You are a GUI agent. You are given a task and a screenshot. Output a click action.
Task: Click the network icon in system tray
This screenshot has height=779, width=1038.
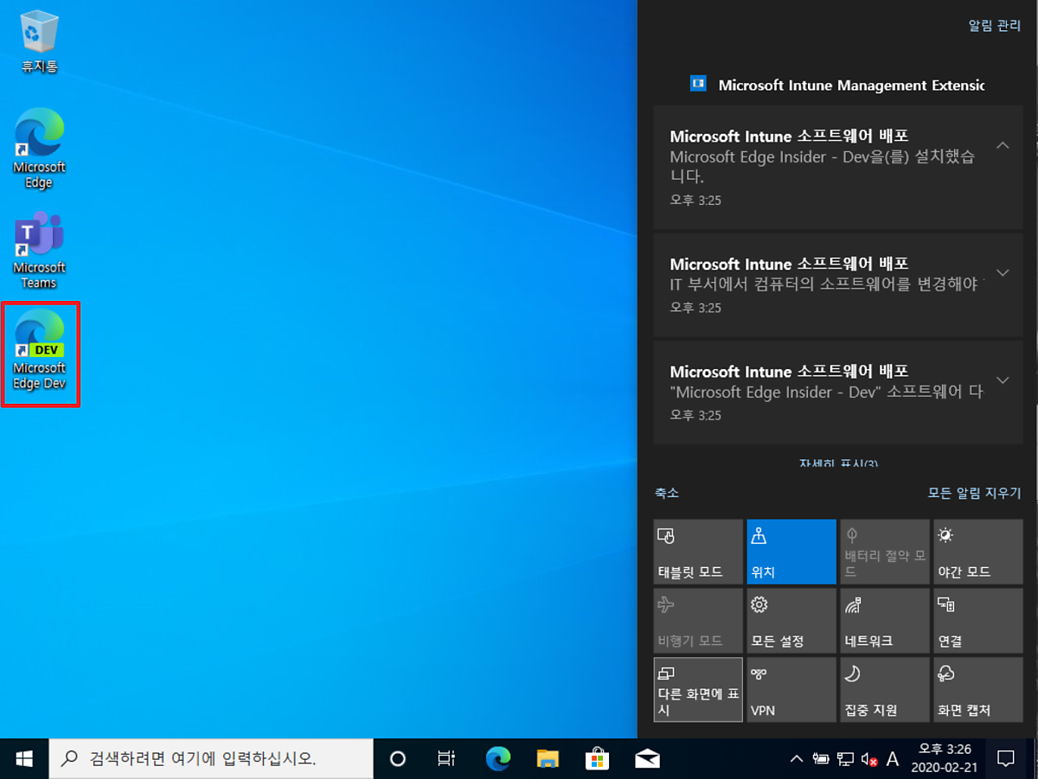[846, 760]
